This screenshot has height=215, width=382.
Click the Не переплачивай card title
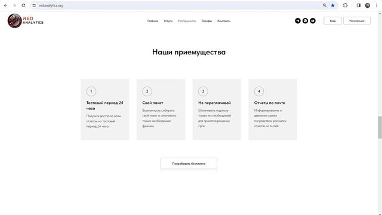(x=215, y=103)
